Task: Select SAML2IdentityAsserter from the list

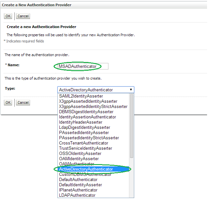Action: click(x=93, y=96)
